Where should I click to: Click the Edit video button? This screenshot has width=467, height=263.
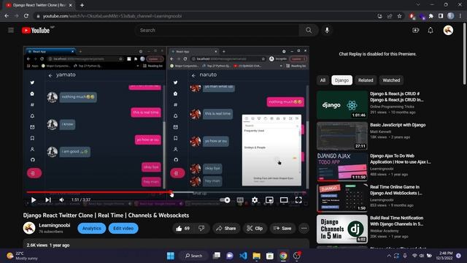(x=123, y=229)
